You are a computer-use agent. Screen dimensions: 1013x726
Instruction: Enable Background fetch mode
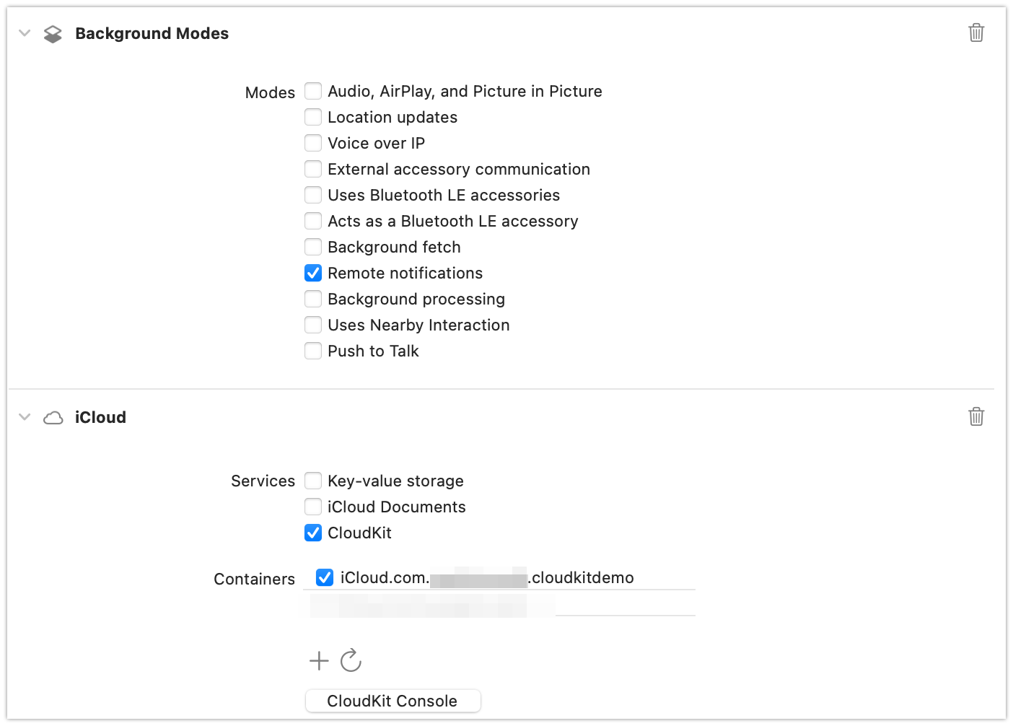(312, 247)
